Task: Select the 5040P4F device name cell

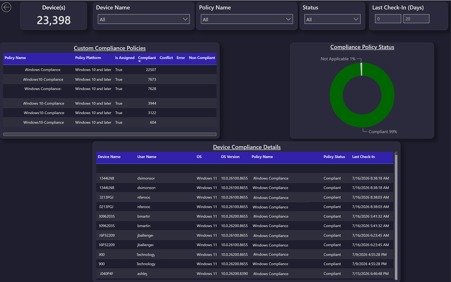Action: coord(106,274)
